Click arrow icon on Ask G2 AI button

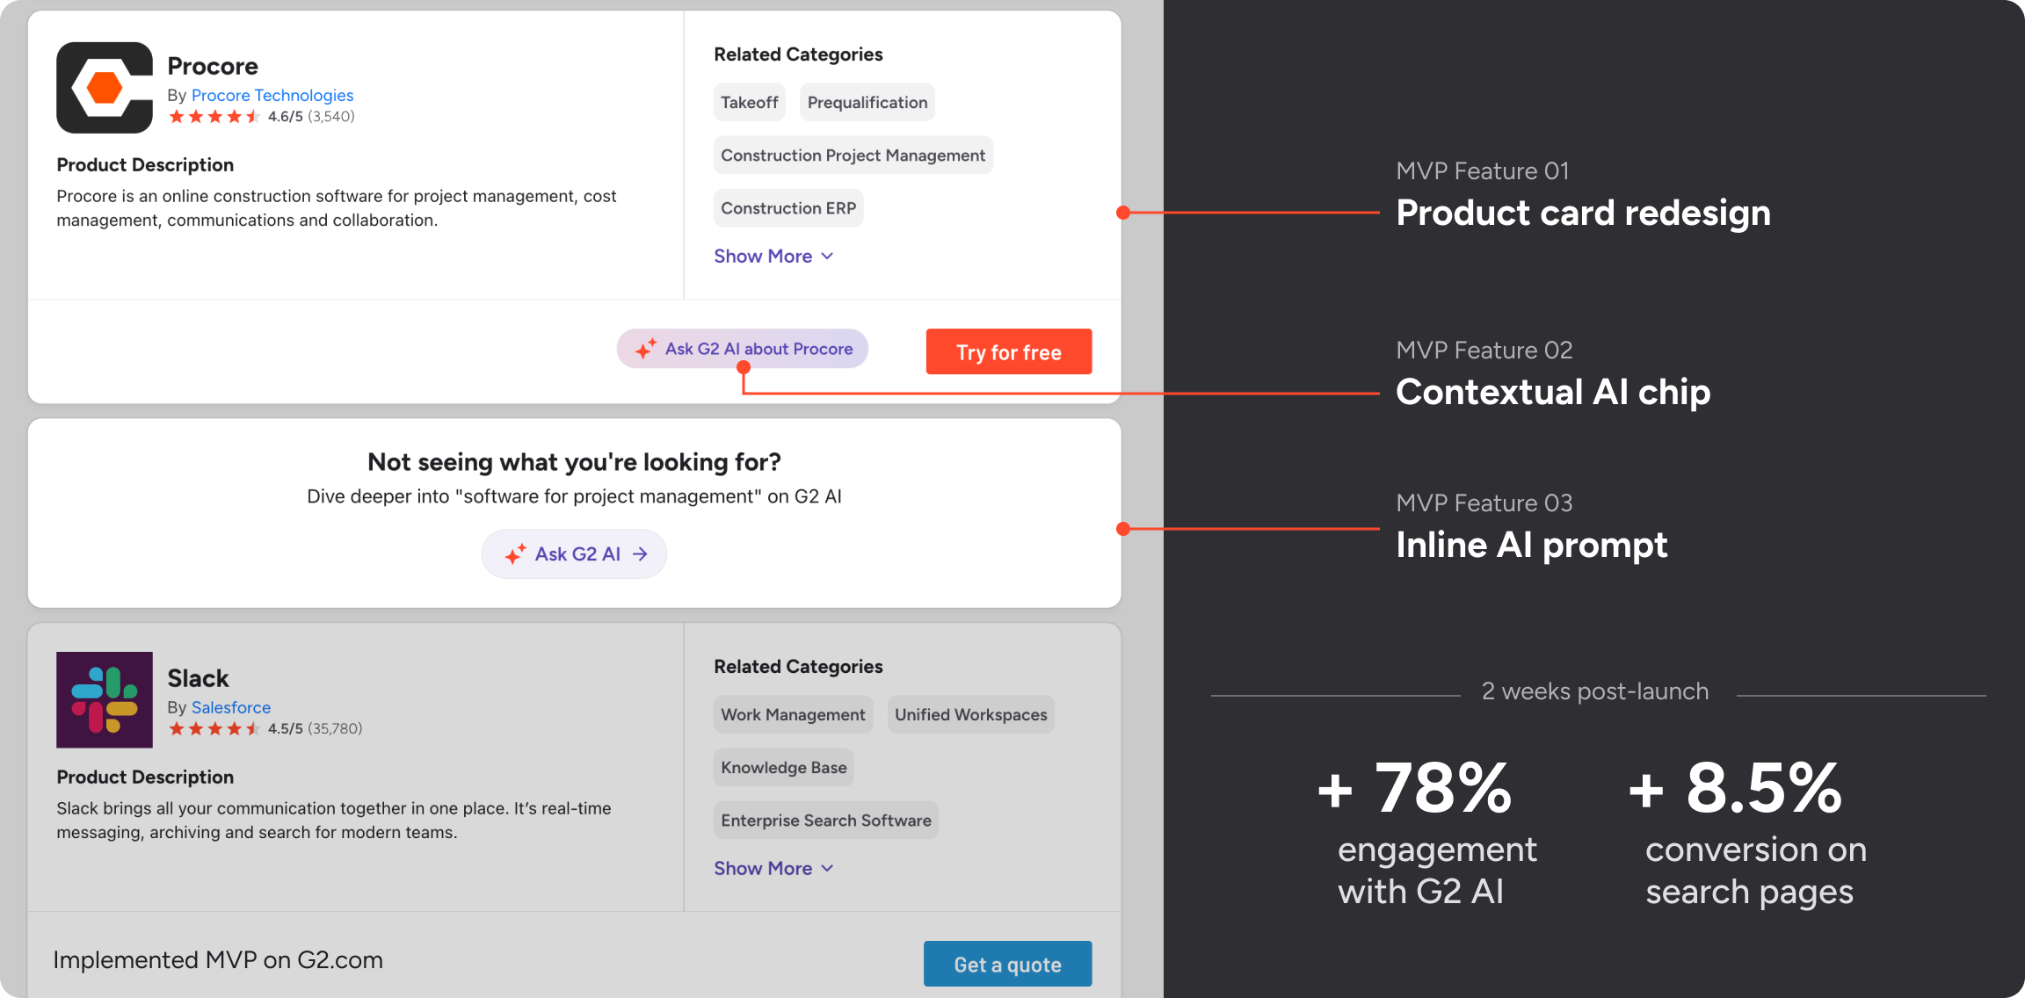point(640,554)
